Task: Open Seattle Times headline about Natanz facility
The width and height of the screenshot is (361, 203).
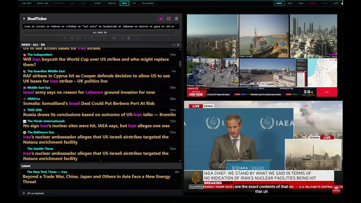Action: [x=96, y=156]
